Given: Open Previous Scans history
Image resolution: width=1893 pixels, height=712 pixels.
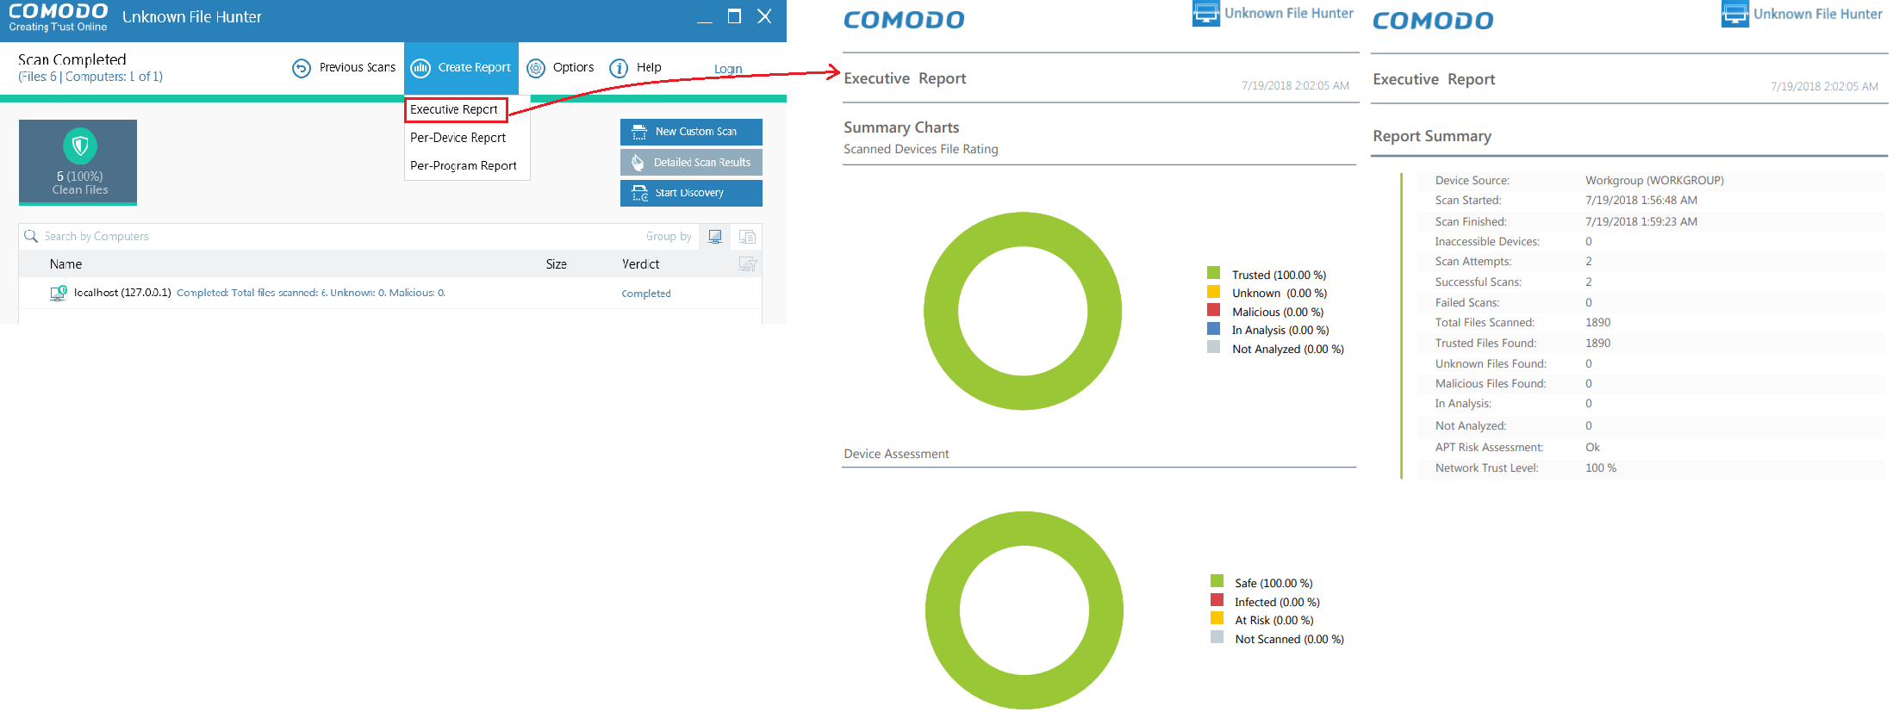Looking at the screenshot, I should pos(344,68).
